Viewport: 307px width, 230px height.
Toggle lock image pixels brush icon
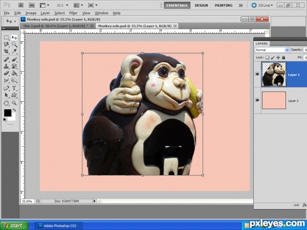(273, 57)
